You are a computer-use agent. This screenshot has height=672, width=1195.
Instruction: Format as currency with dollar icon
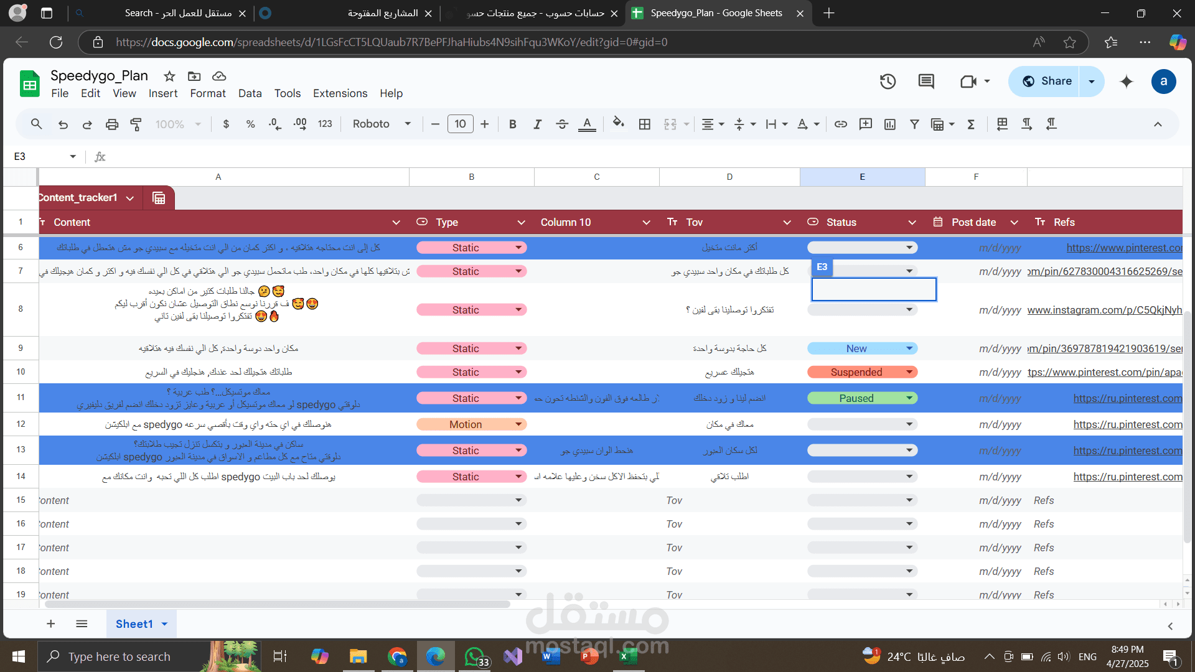[x=226, y=124]
